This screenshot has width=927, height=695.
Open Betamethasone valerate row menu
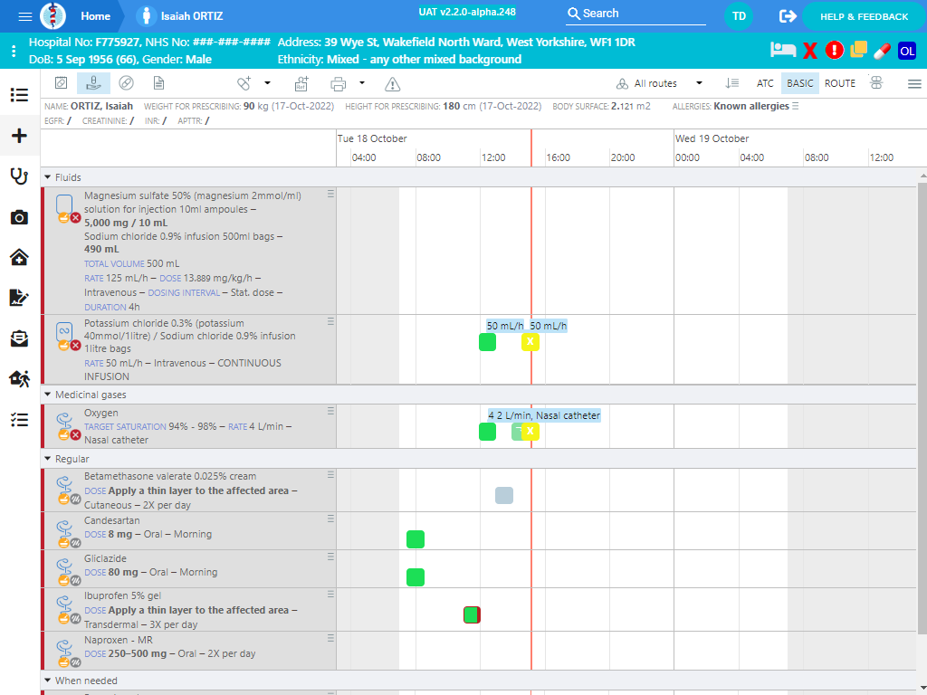(330, 474)
